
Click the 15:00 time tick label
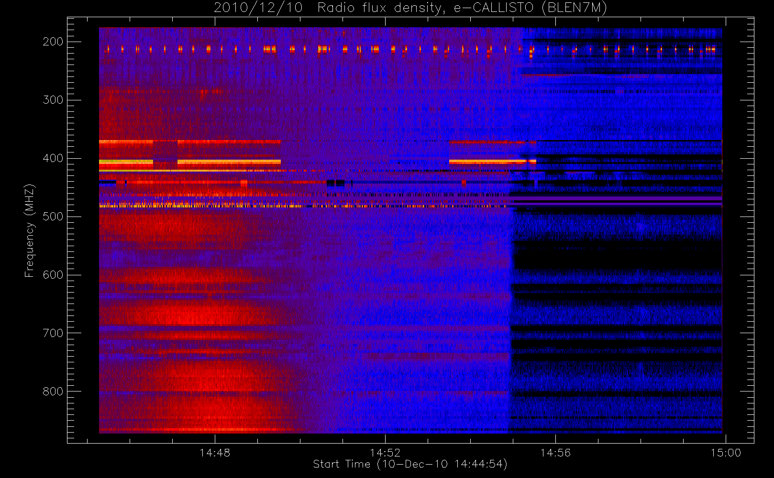pos(726,453)
